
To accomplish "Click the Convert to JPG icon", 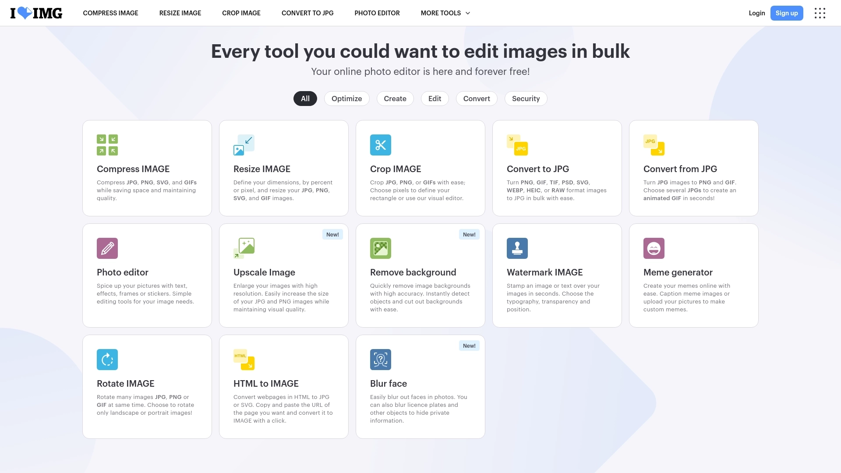I will pos(517,145).
